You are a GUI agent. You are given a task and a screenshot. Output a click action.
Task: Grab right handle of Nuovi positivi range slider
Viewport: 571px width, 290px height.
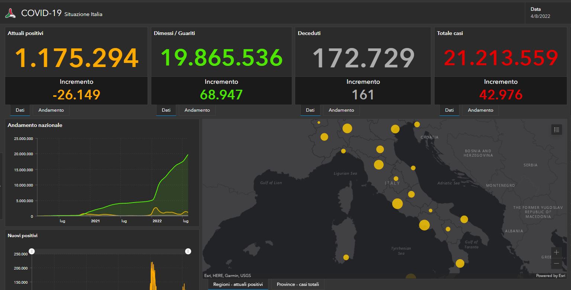click(x=188, y=251)
